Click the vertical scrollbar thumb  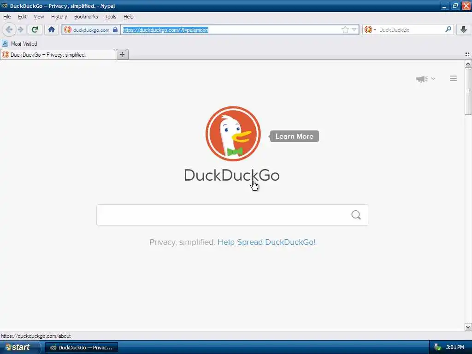point(468,91)
